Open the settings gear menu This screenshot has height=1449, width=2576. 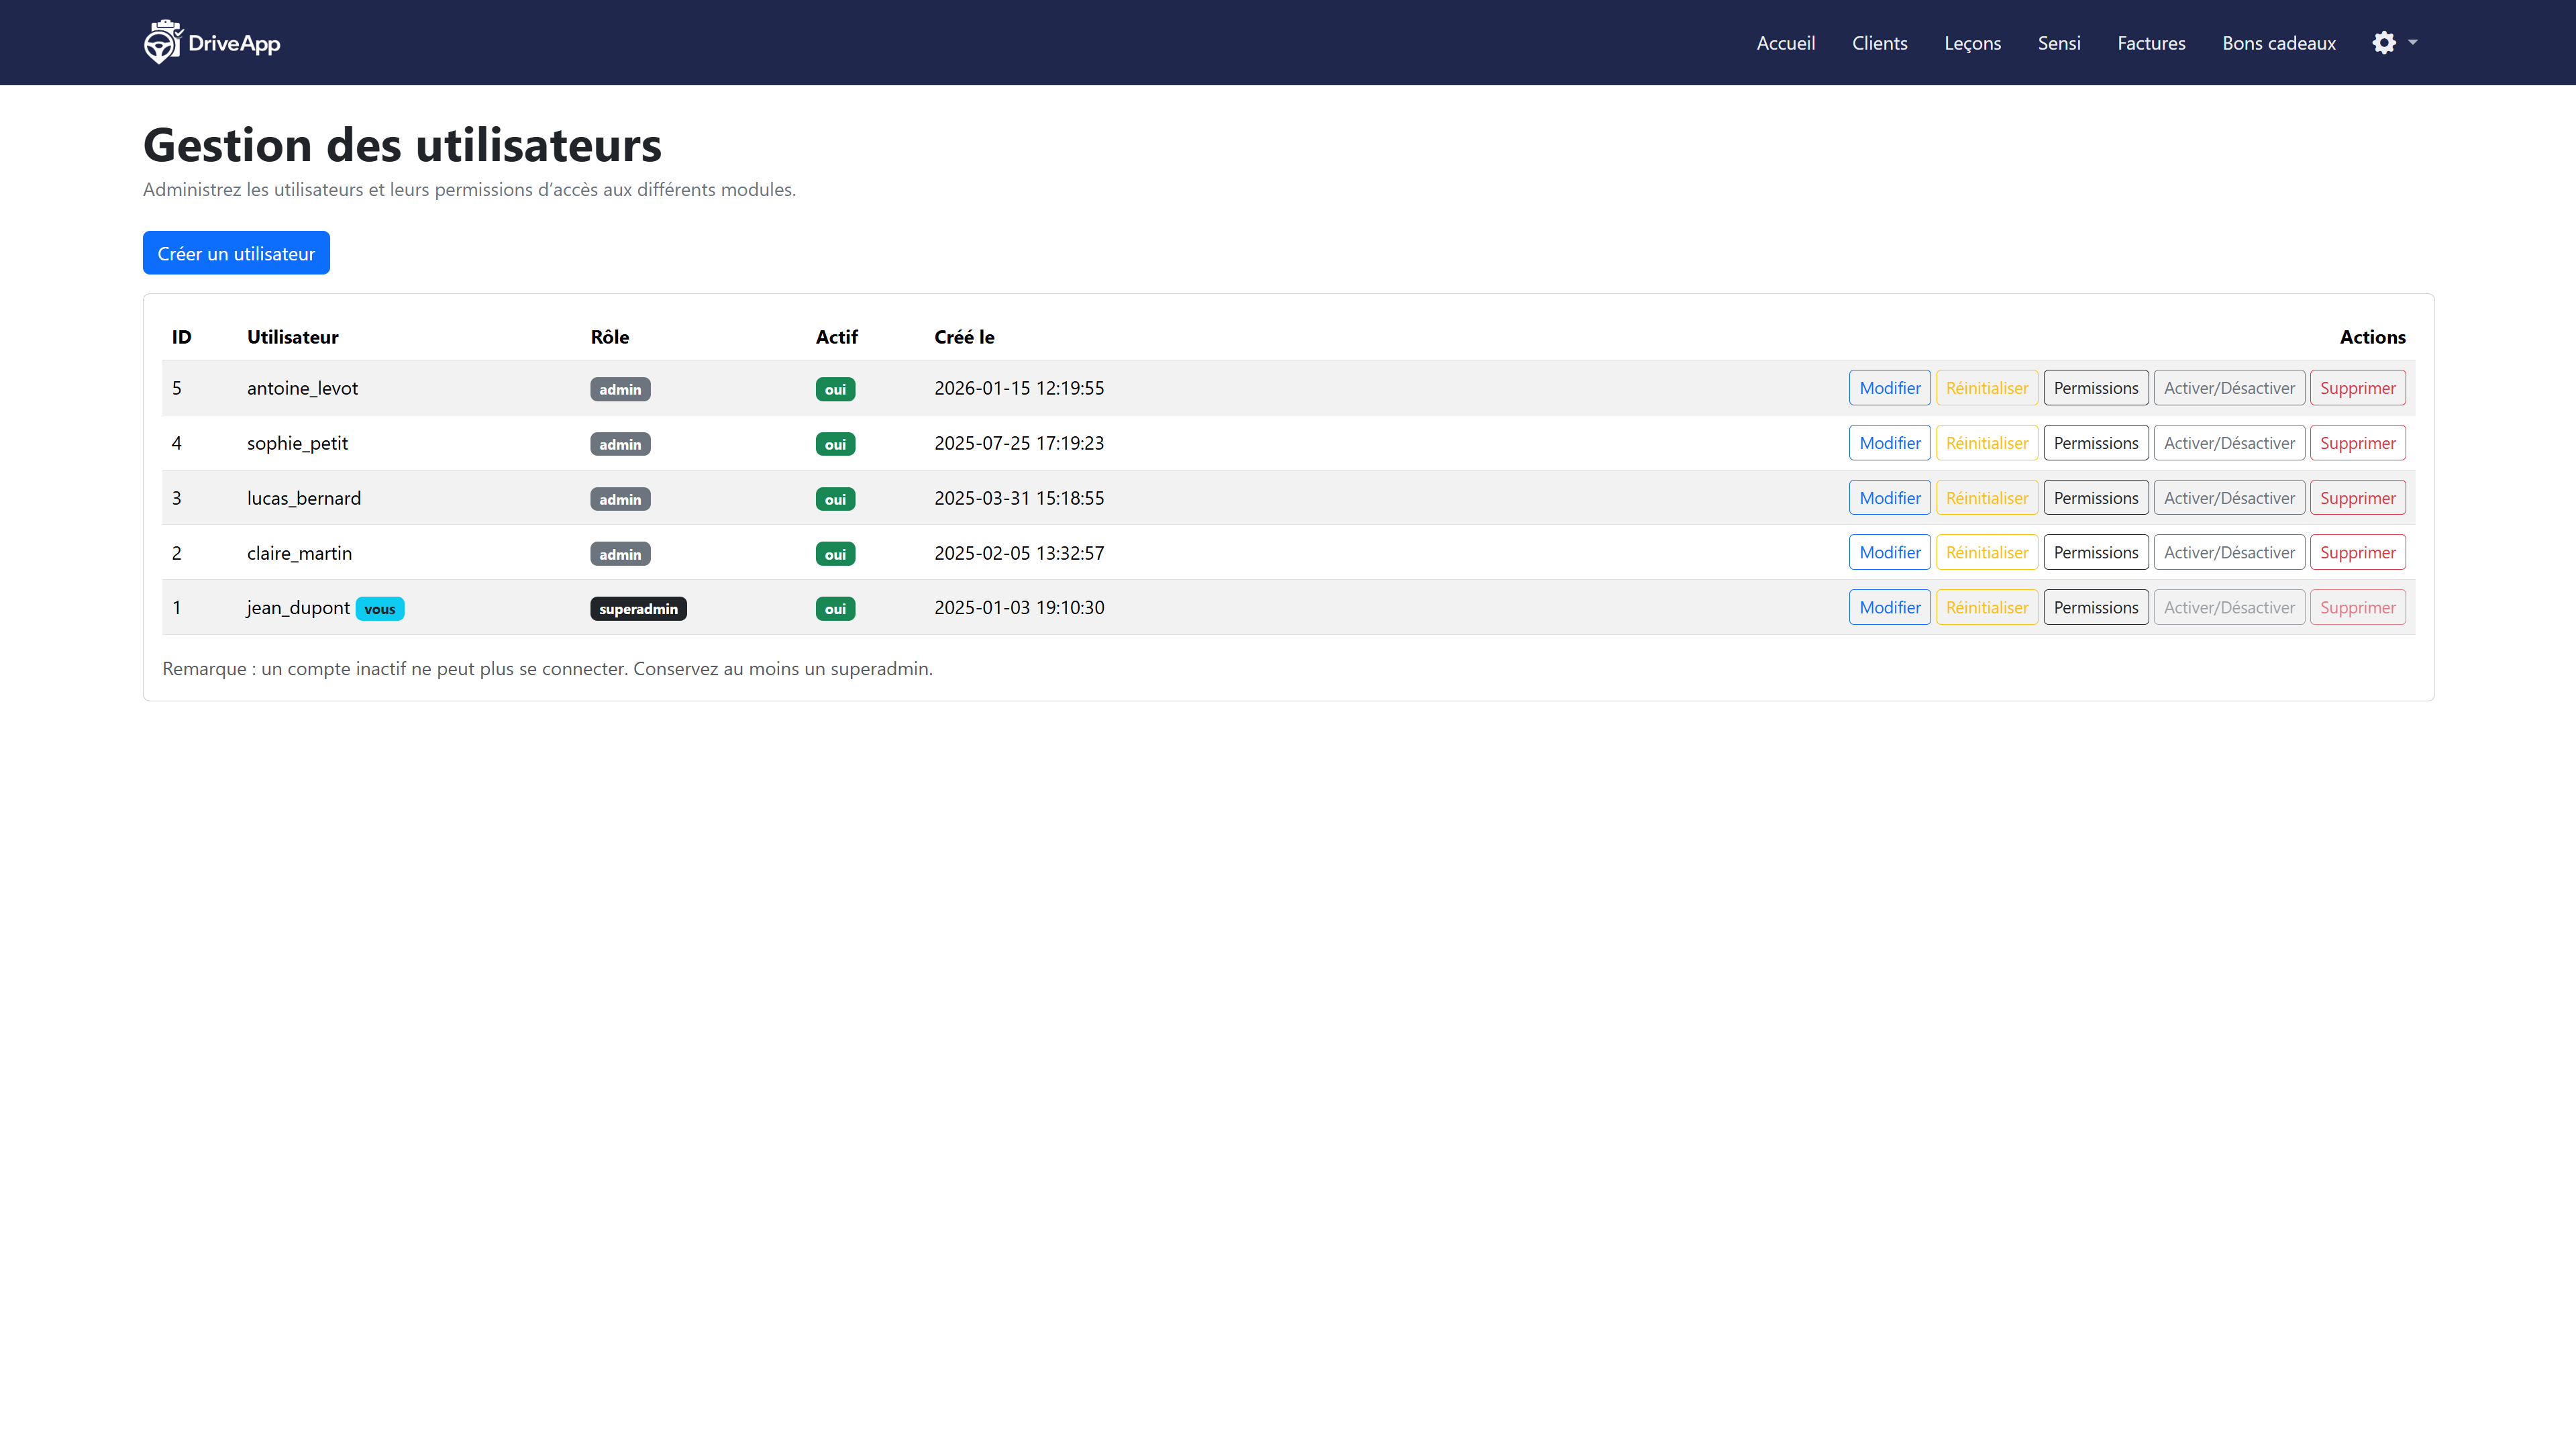pos(2384,42)
